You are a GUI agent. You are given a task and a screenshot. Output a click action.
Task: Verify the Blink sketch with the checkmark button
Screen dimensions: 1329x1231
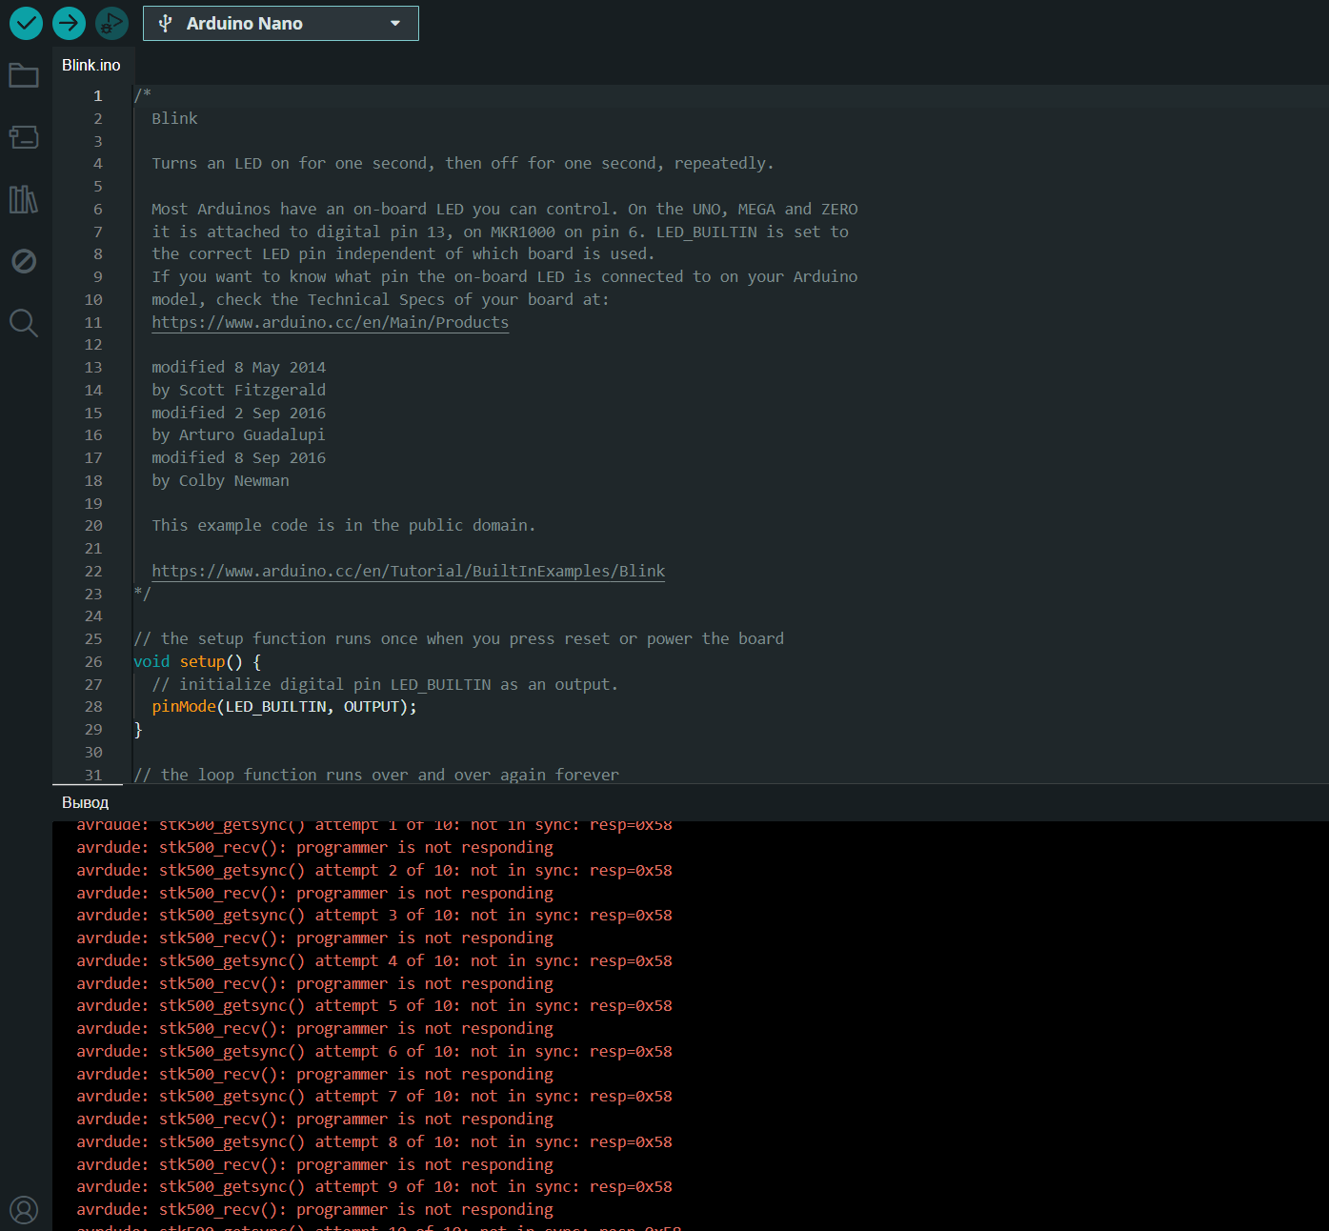26,23
